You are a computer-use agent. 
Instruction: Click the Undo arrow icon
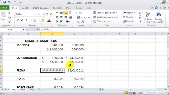[x=9, y=2]
